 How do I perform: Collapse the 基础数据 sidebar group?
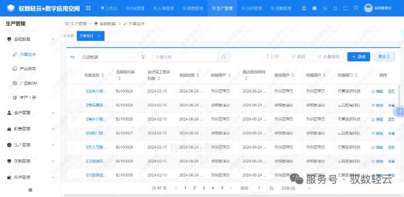point(53,39)
